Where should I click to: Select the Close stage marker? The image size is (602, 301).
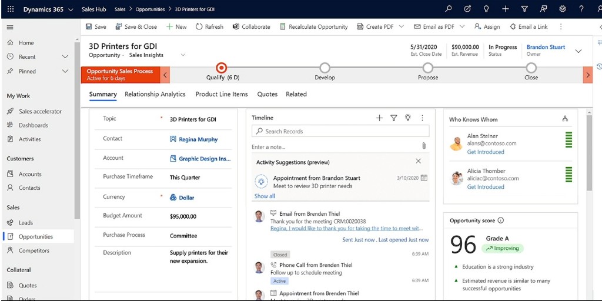coord(531,68)
